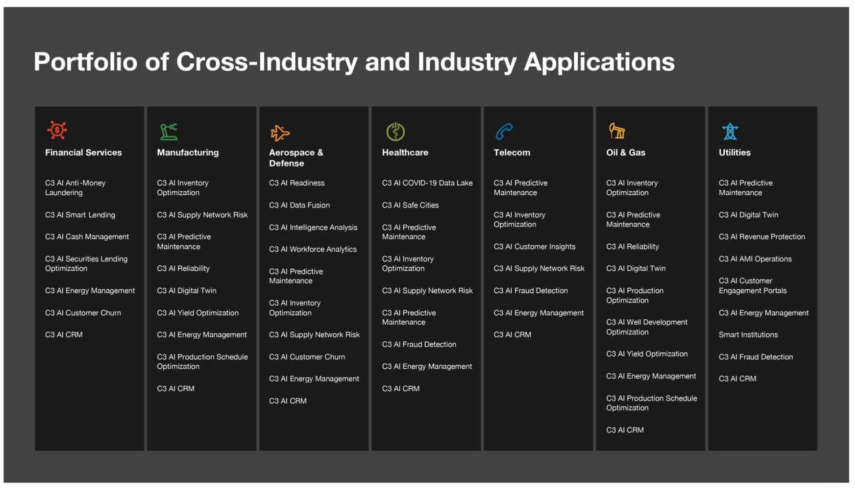Click C3 AI Customer Engagement Portals
This screenshot has height=488, width=855.
point(753,286)
